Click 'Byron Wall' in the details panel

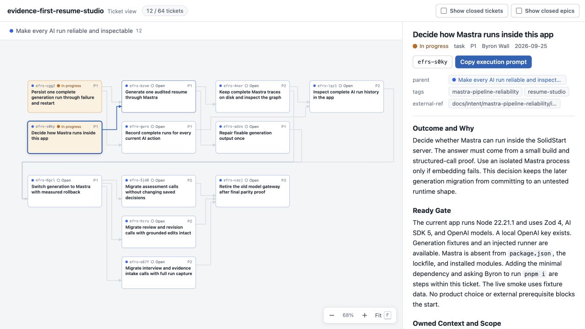495,46
